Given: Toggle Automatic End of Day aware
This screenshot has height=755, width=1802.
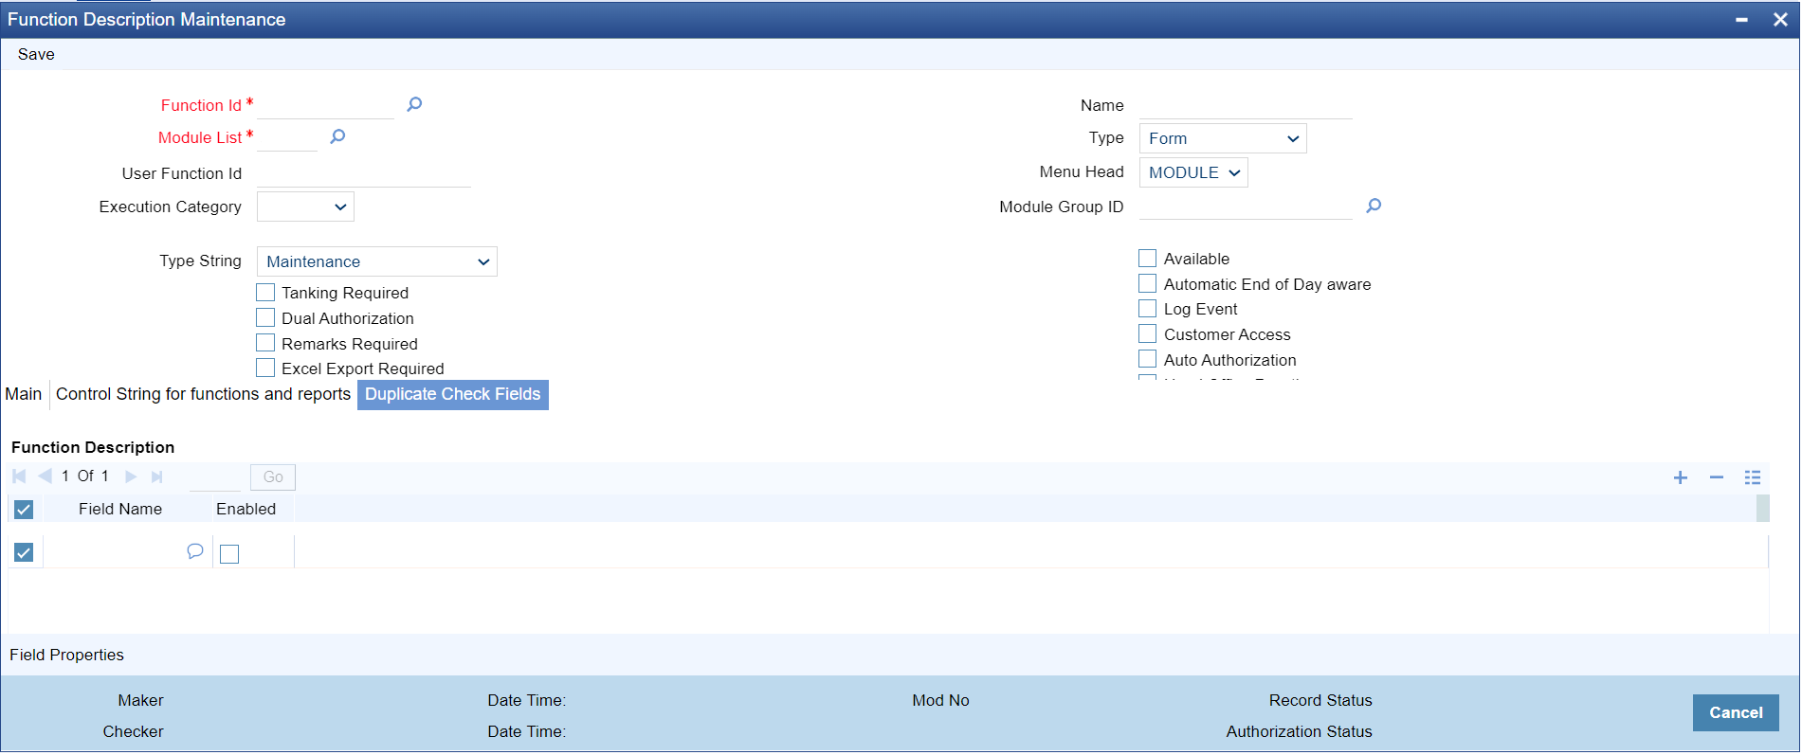Looking at the screenshot, I should (1147, 283).
